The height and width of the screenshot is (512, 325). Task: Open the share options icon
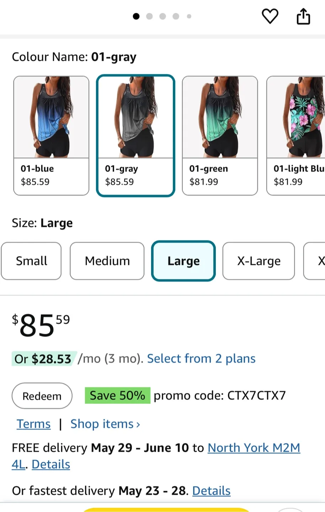point(303,16)
